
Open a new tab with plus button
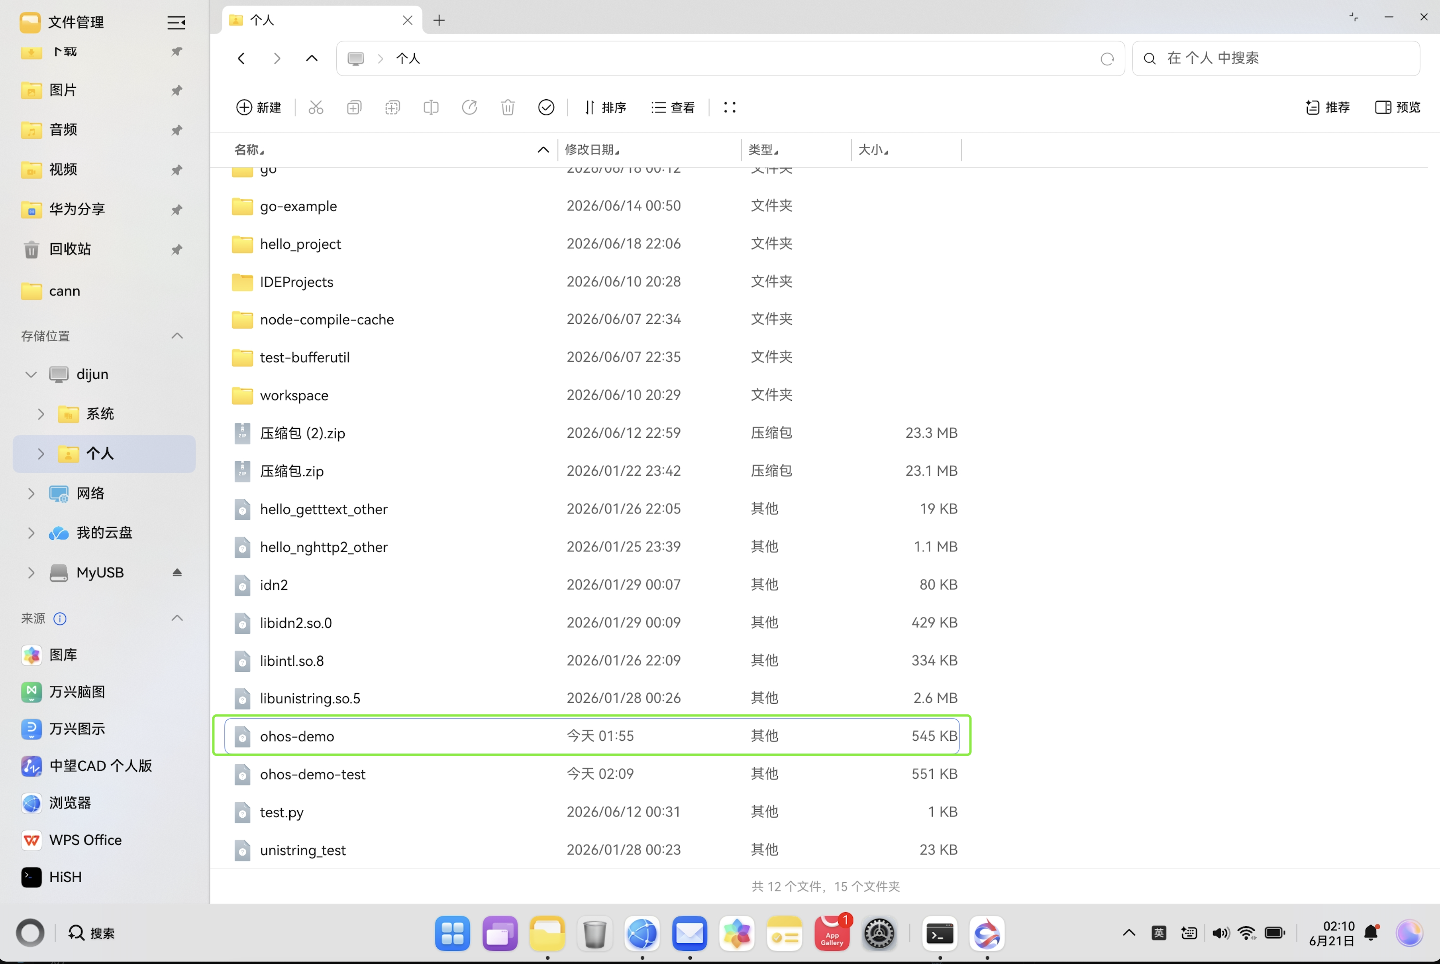coord(439,20)
